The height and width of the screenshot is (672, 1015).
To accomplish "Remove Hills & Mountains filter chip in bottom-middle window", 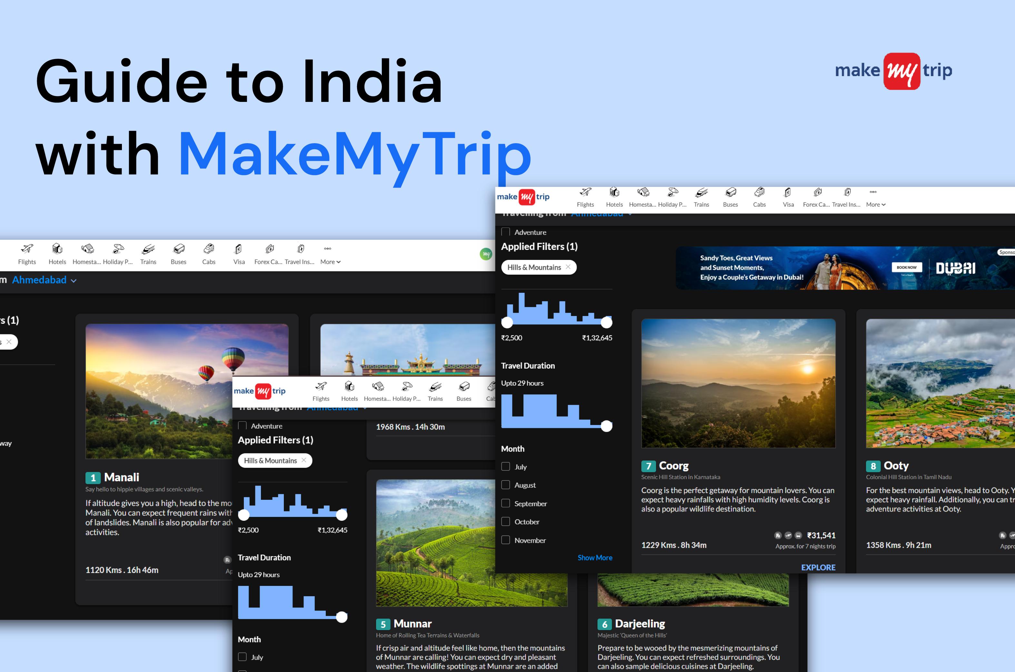I will [304, 460].
